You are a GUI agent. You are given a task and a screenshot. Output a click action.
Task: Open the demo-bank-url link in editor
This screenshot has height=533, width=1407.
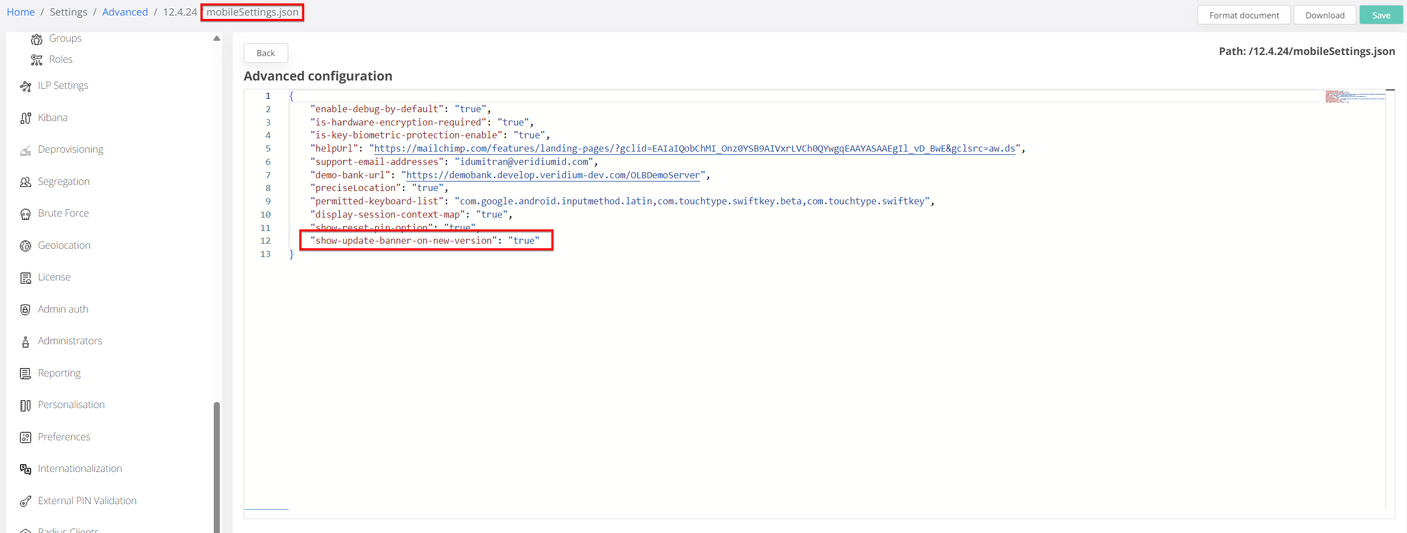click(552, 175)
